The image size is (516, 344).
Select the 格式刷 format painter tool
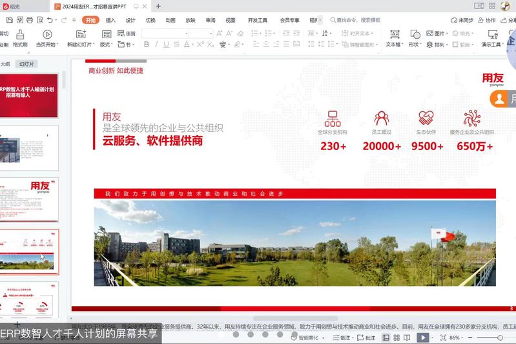20,38
